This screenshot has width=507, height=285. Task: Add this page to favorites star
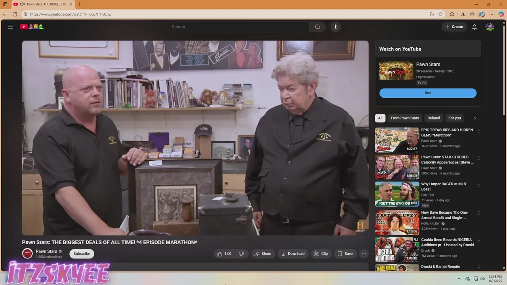tap(440, 14)
